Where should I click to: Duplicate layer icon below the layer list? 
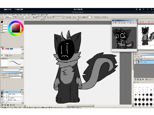146,80
